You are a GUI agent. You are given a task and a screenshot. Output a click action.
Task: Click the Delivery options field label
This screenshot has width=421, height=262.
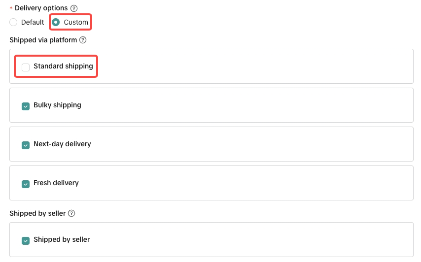coord(41,8)
